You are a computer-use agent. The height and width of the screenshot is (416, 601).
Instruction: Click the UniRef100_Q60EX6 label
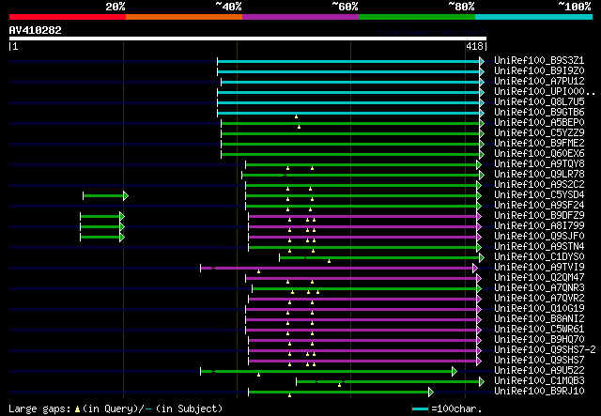point(539,154)
